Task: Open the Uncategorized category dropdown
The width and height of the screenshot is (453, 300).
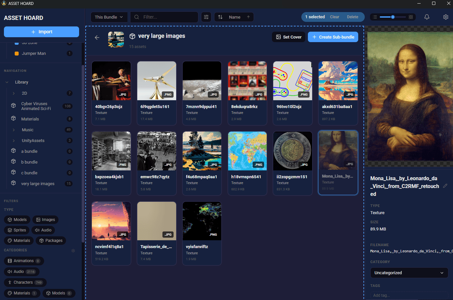Action: point(409,273)
